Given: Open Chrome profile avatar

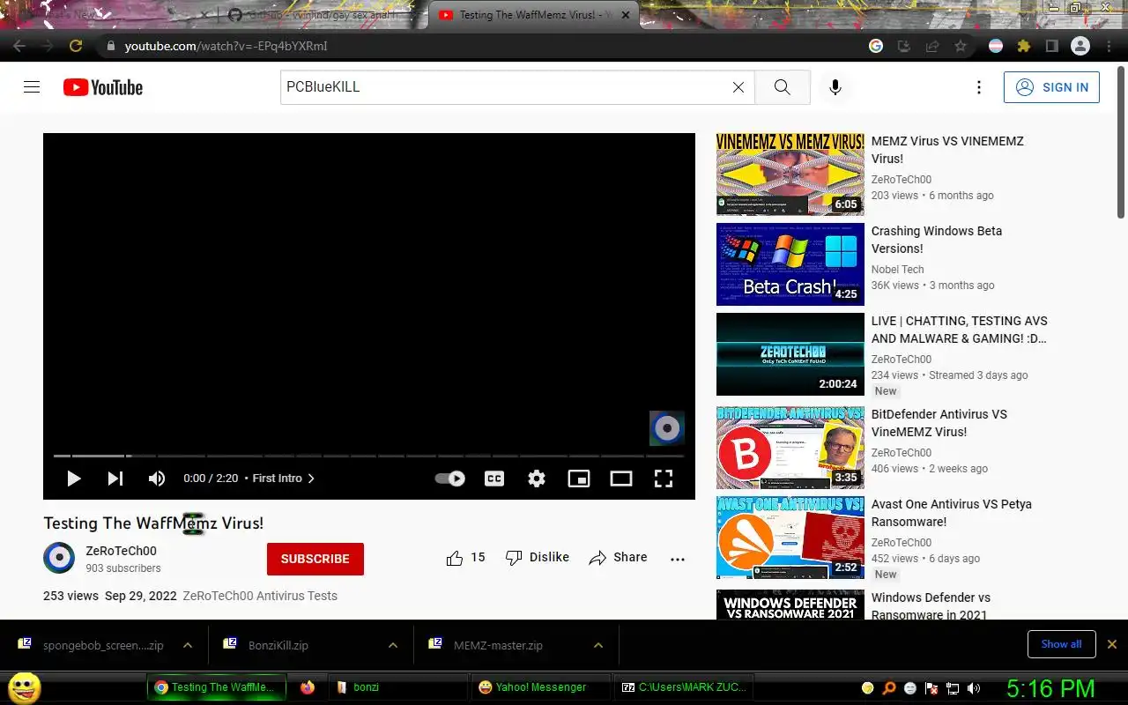Looking at the screenshot, I should click(x=1080, y=46).
